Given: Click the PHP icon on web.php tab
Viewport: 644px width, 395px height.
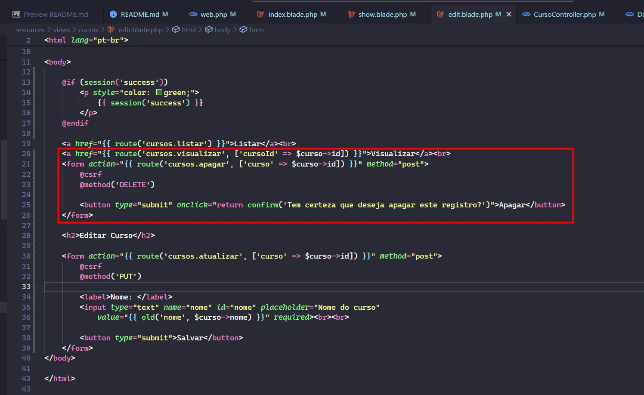Looking at the screenshot, I should [x=193, y=14].
